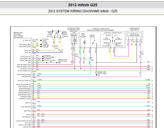Click the "CLUTCH INTERLOCK SW" pin label
Viewport: 164px width, 128px height.
[x=24, y=121]
